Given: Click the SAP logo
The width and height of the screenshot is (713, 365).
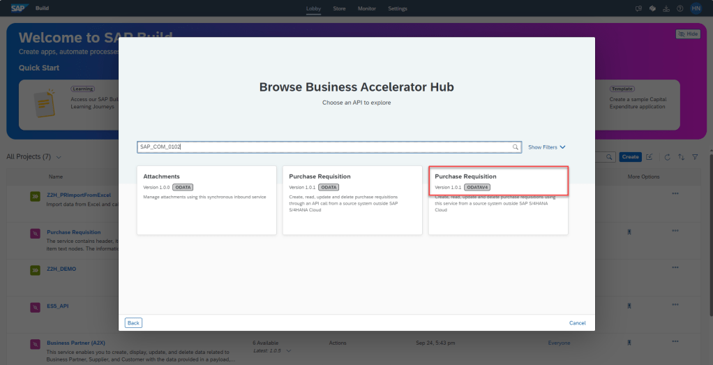Looking at the screenshot, I should point(18,8).
